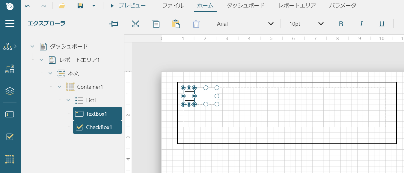Open save options dropdown arrow
This screenshot has width=404, height=173.
coord(94,6)
